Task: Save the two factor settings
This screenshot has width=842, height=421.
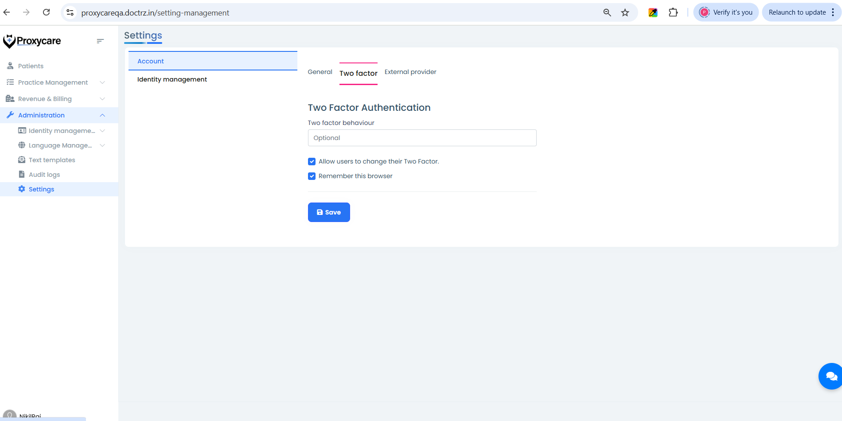Action: (329, 212)
